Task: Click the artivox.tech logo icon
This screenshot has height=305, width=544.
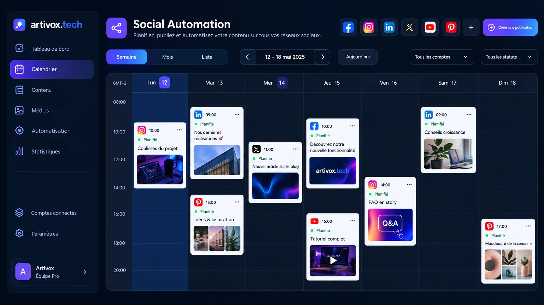Action: (20, 25)
